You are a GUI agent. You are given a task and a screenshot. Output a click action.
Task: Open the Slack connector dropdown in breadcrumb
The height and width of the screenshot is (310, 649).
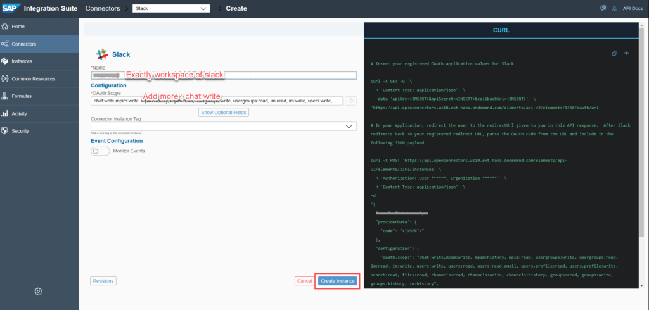point(171,8)
